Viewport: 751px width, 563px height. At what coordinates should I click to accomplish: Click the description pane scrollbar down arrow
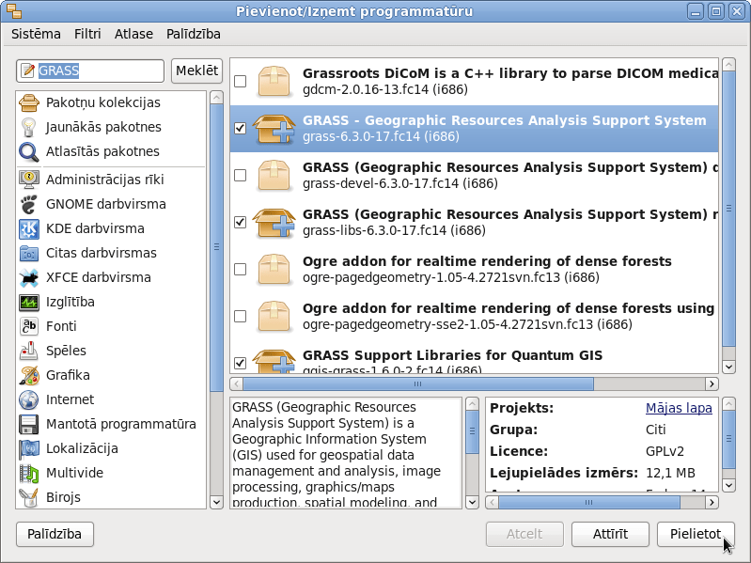coord(472,502)
